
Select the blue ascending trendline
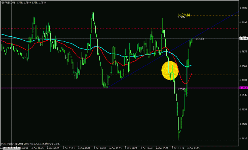tap(173, 49)
